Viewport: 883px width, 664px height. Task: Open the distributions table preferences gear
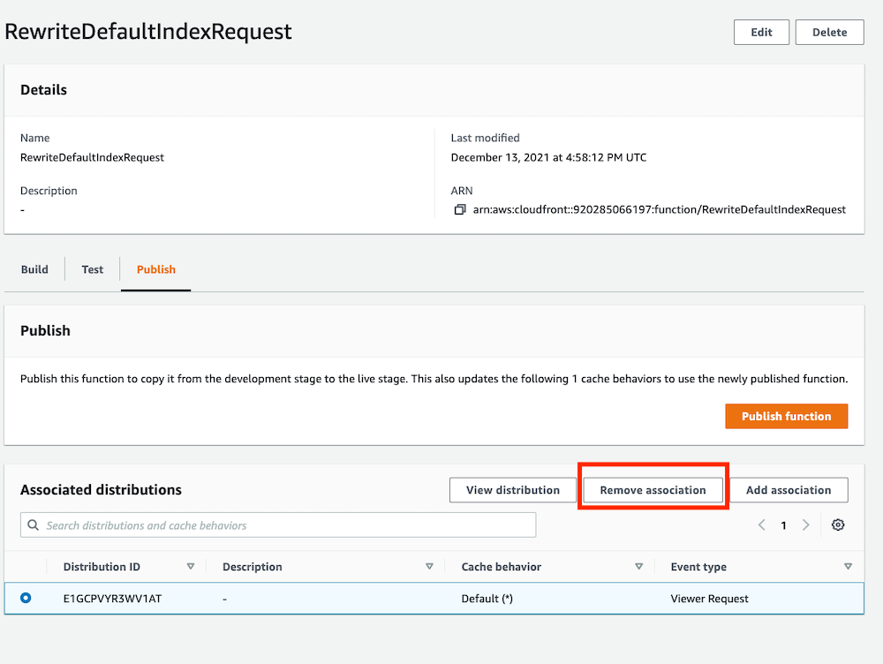[838, 524]
